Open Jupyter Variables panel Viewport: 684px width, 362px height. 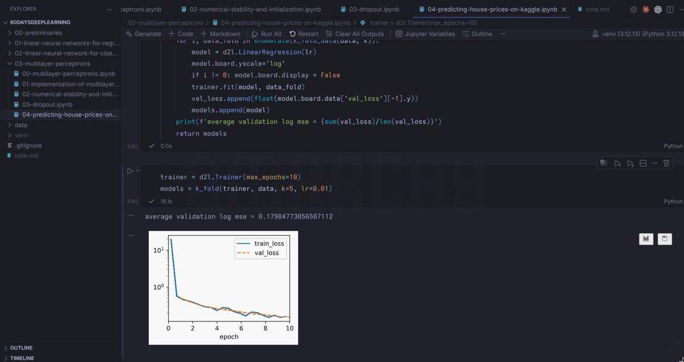pyautogui.click(x=425, y=34)
